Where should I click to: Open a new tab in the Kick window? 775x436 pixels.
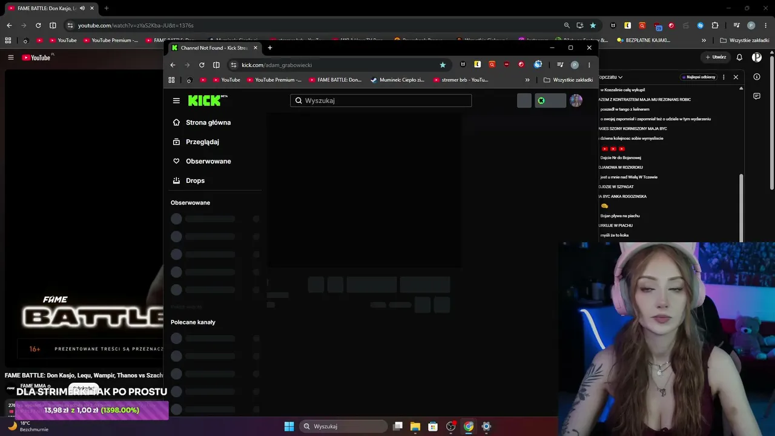tap(270, 48)
